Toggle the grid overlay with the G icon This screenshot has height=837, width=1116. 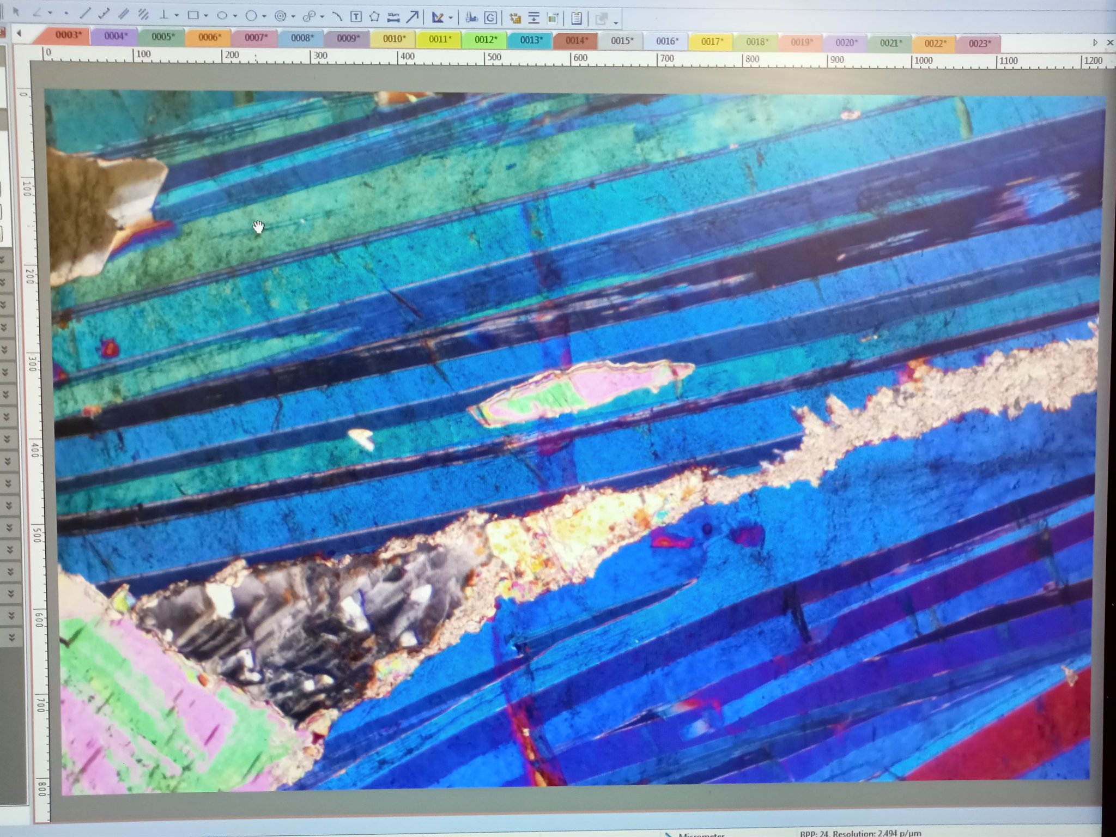tap(489, 16)
